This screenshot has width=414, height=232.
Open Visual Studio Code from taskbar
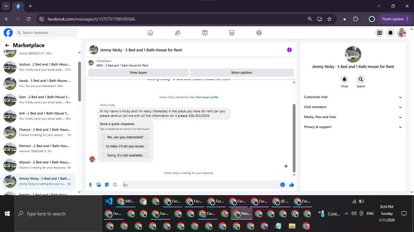109,201
